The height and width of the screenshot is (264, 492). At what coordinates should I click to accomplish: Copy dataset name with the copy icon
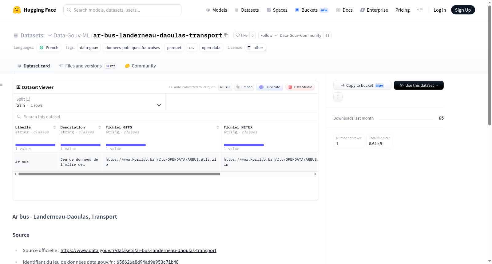pyautogui.click(x=226, y=35)
